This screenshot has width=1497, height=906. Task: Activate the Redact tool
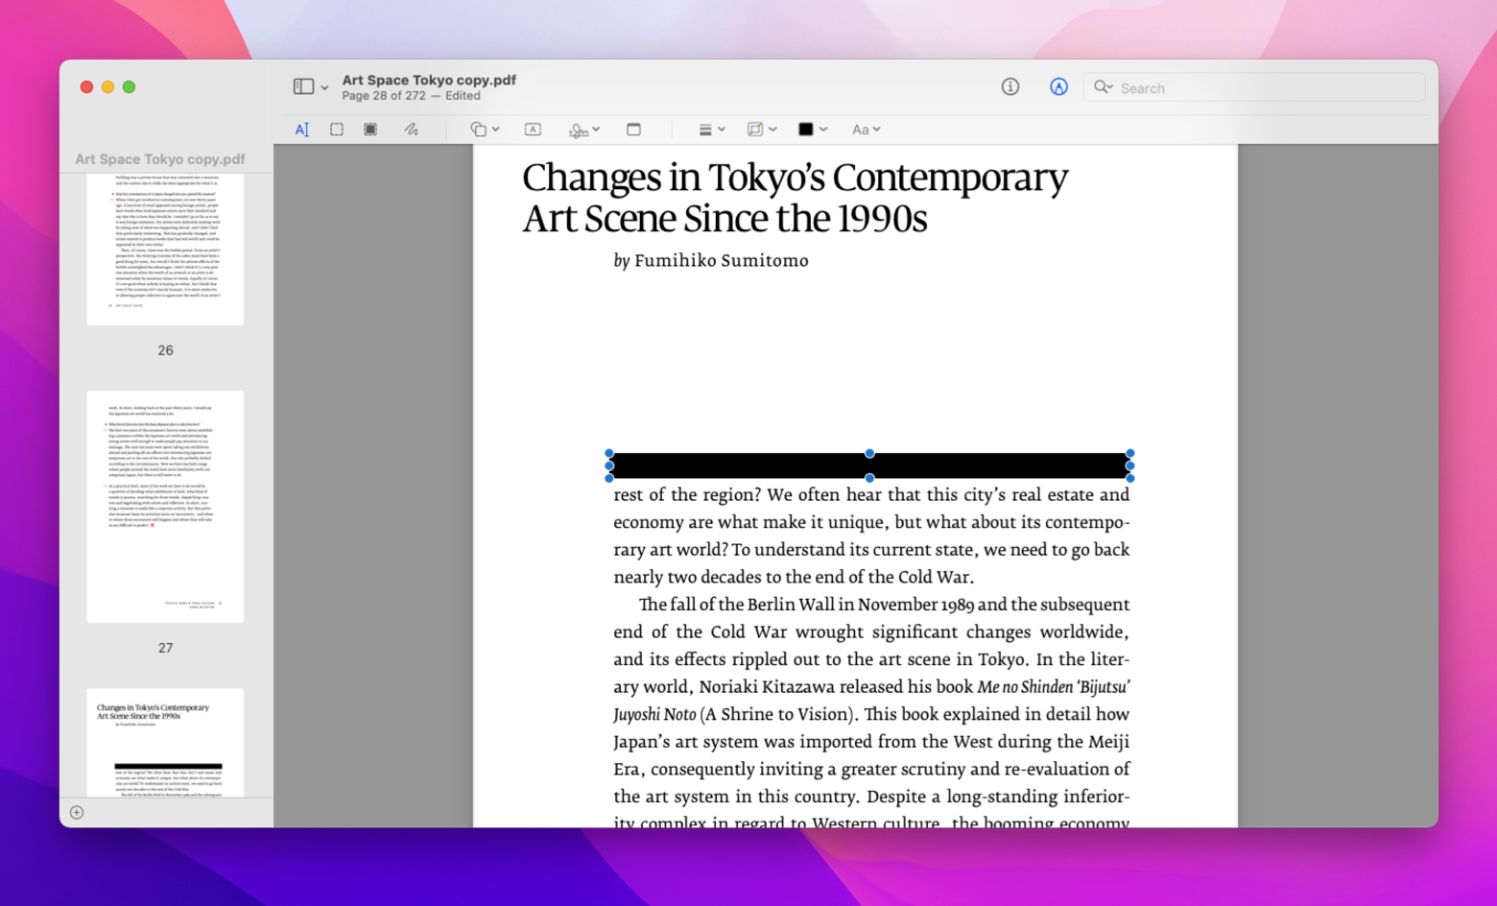pos(370,130)
